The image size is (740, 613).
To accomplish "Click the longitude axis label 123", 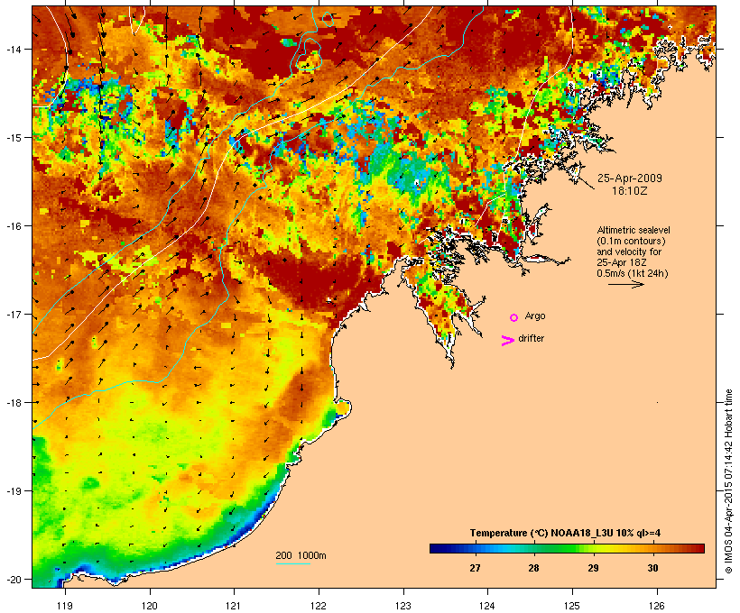I will click(403, 605).
